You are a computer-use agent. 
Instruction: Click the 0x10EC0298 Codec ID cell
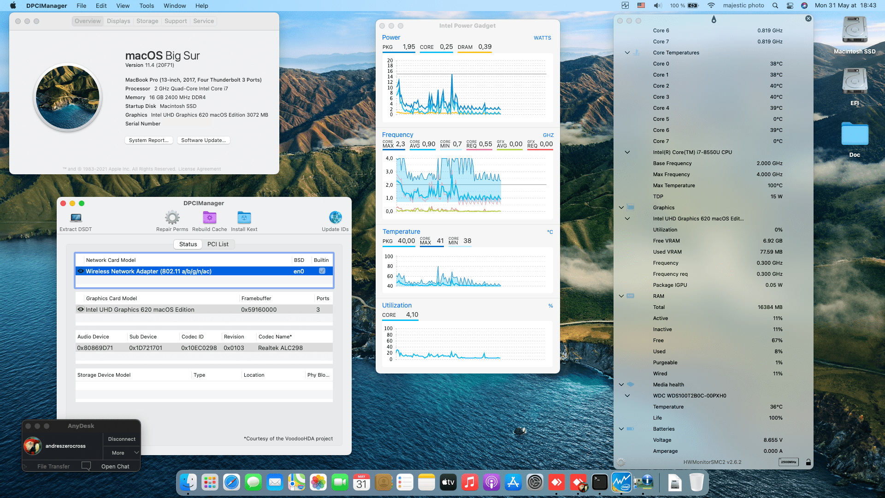[x=199, y=348]
